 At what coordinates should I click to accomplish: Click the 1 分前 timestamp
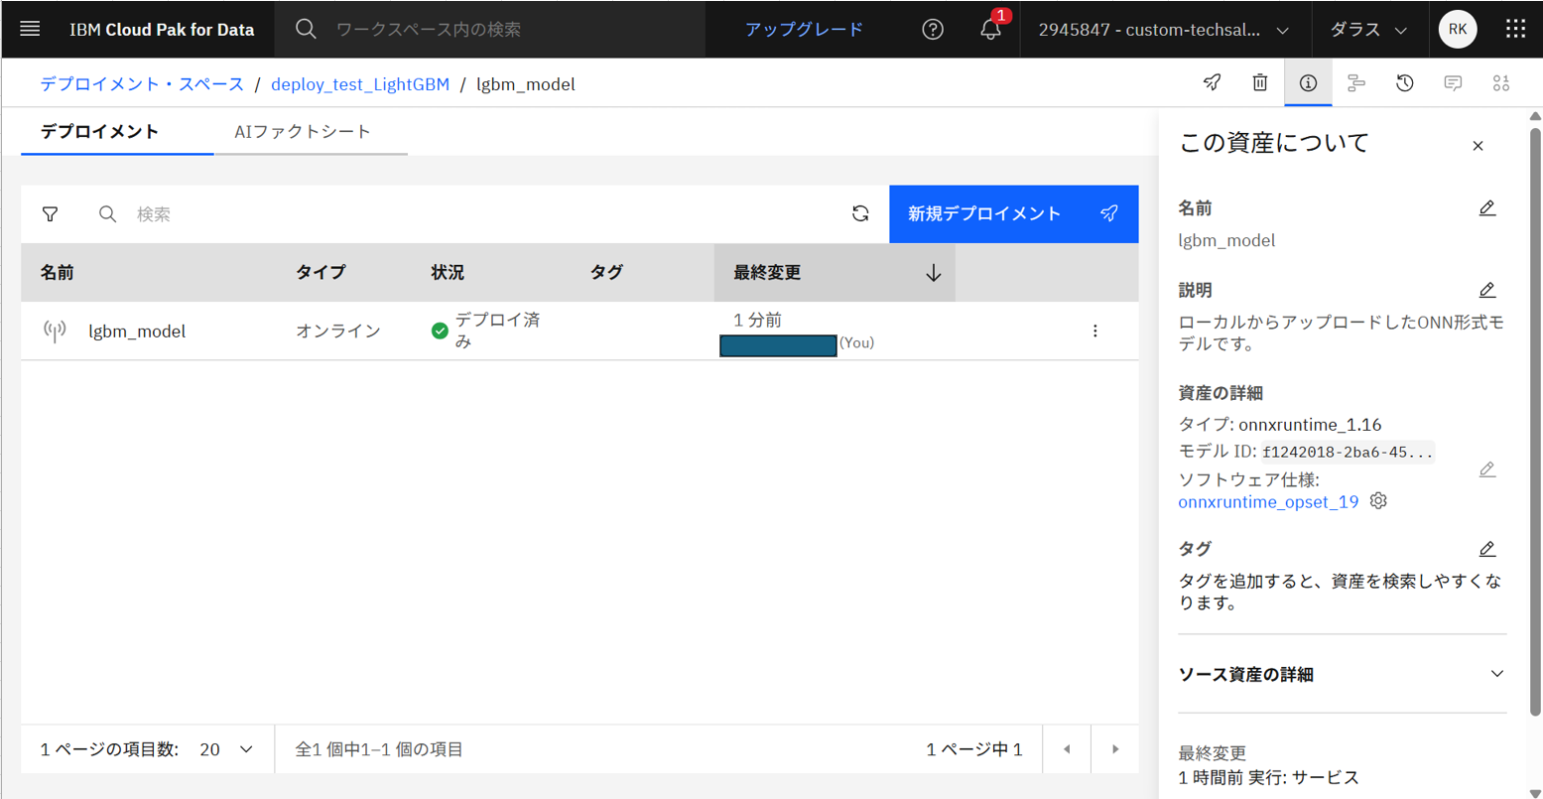758,320
